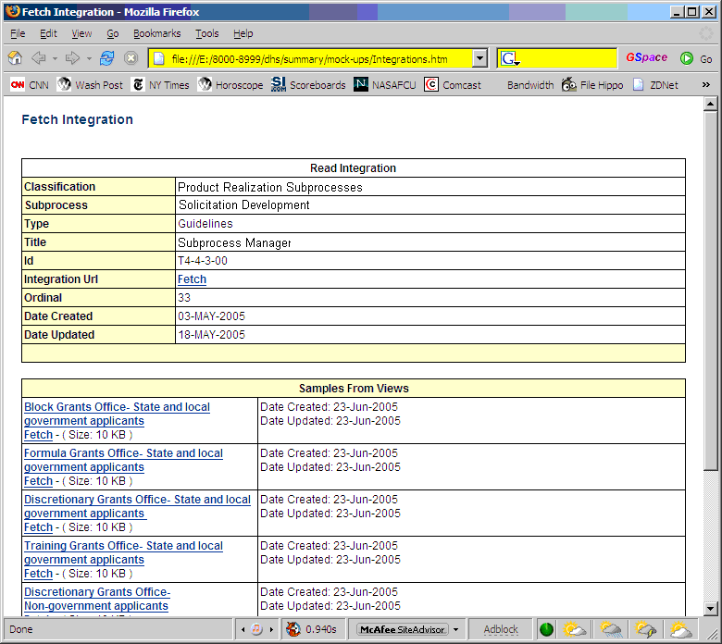
Task: Open the NY Times bookmark
Action: coord(160,85)
